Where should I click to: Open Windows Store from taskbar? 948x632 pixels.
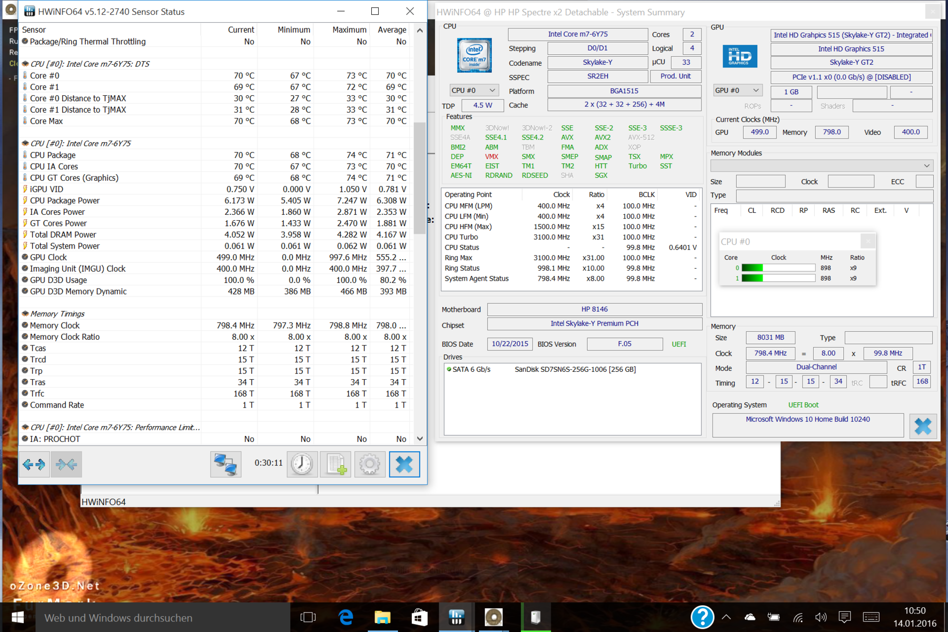pos(419,617)
